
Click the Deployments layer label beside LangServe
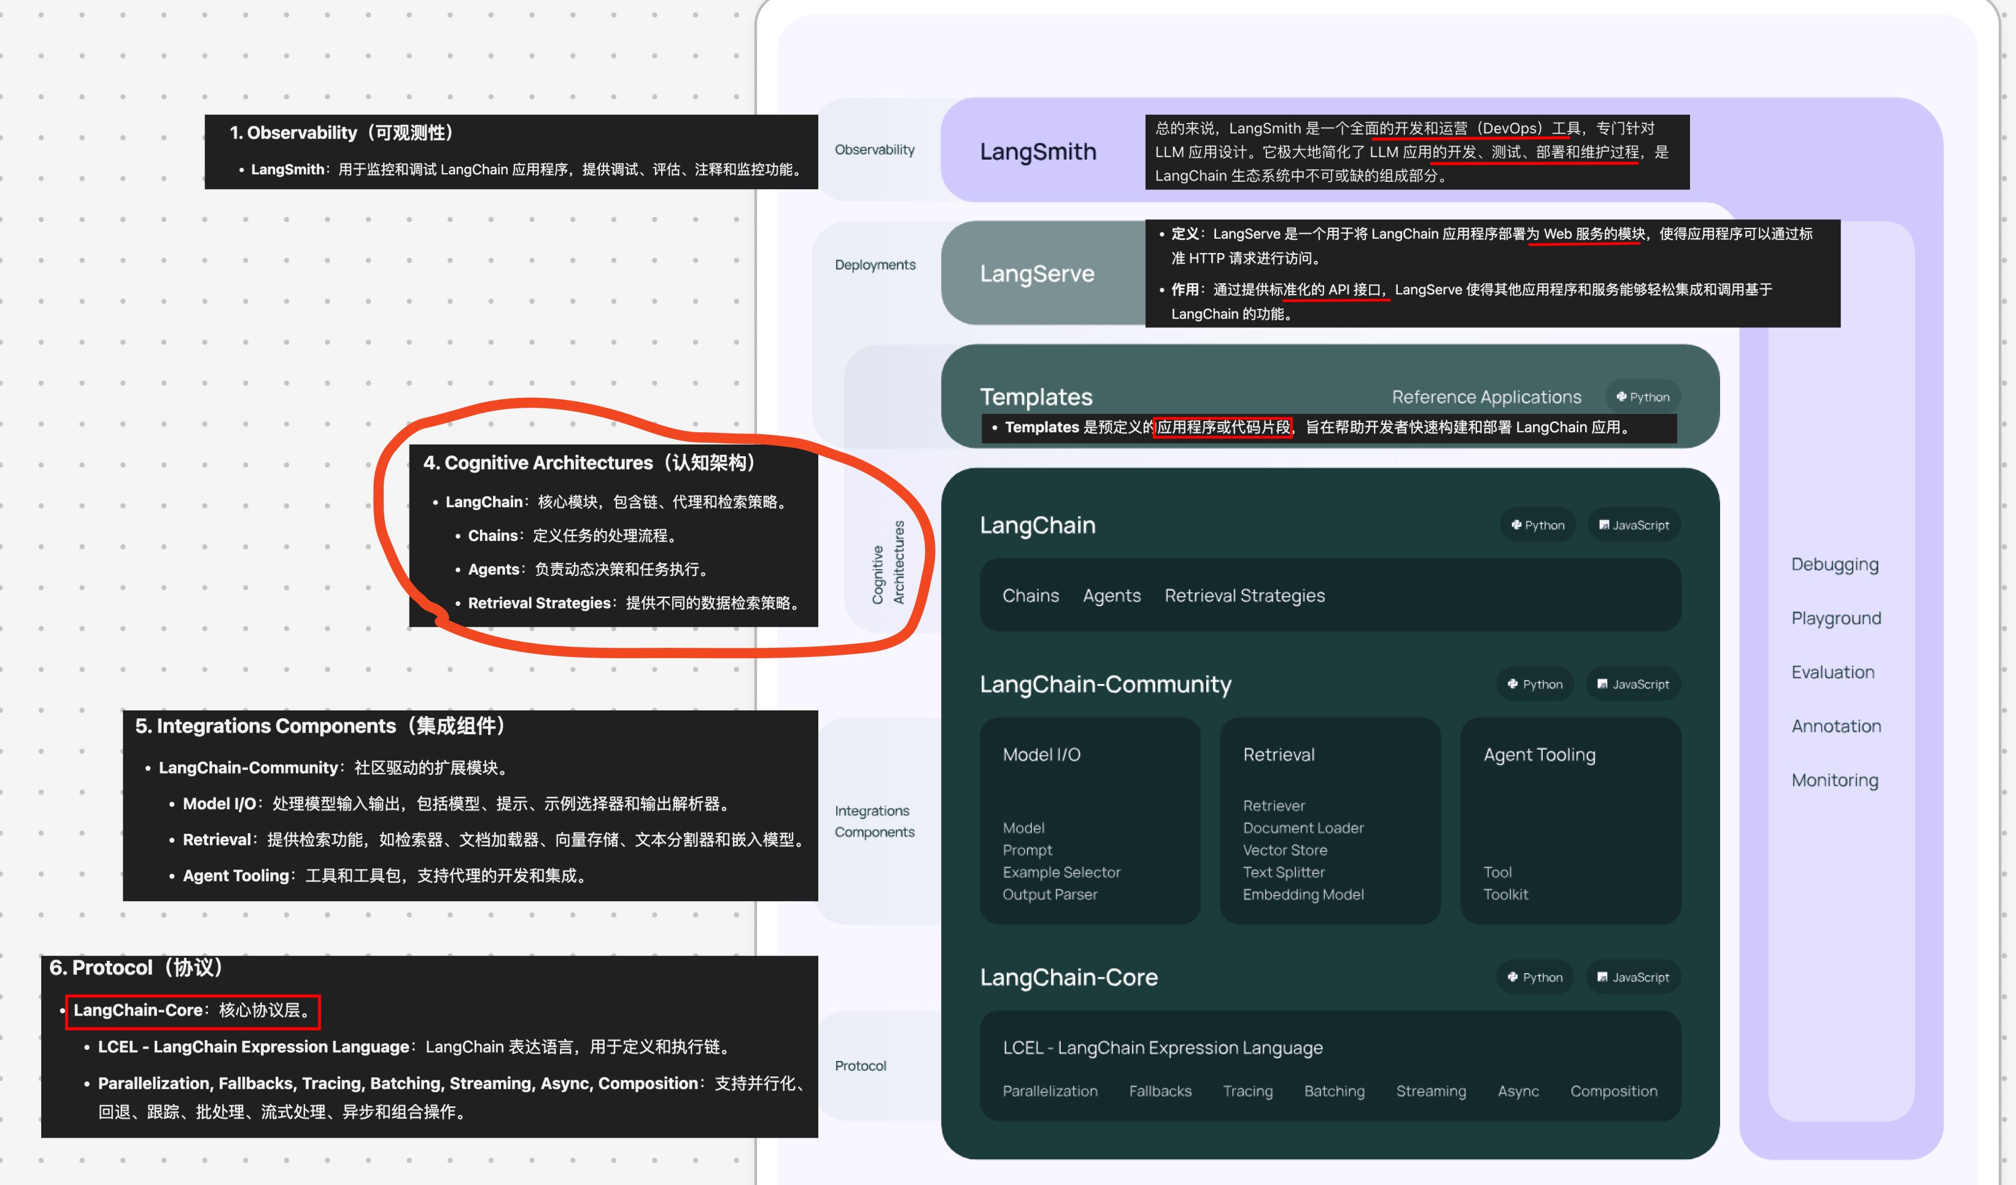(x=875, y=265)
